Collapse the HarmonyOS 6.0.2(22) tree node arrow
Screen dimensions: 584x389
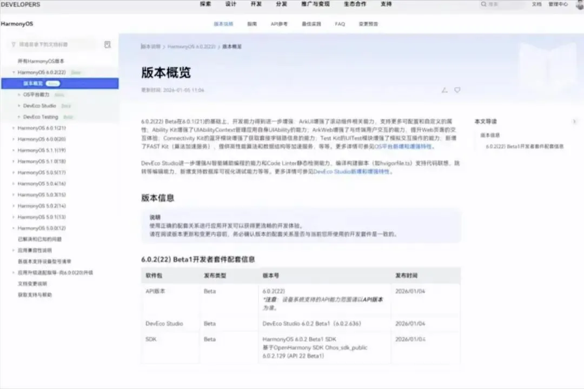[14, 72]
